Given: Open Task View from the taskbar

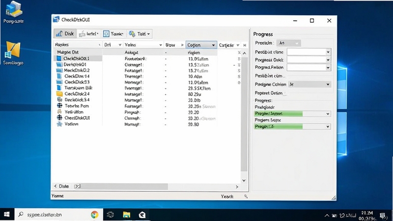Looking at the screenshot, I should (x=110, y=215).
